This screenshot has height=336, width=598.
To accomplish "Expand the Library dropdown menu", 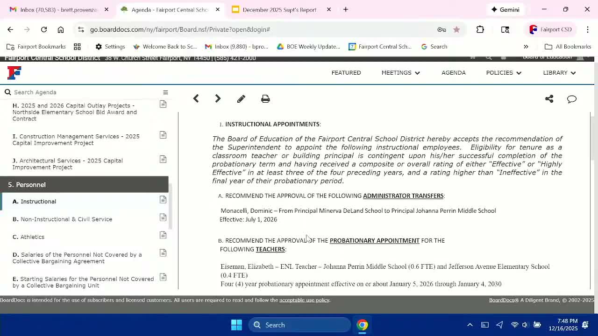I will pyautogui.click(x=559, y=73).
